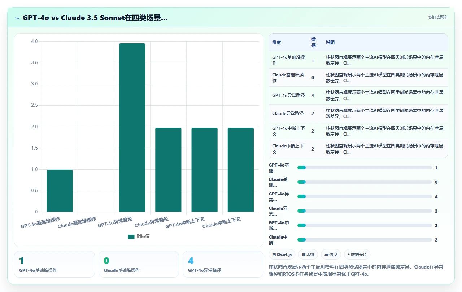Click x-axis label Claude基础堆操作
Image resolution: width=462 pixels, height=292 pixels.
pos(77,223)
